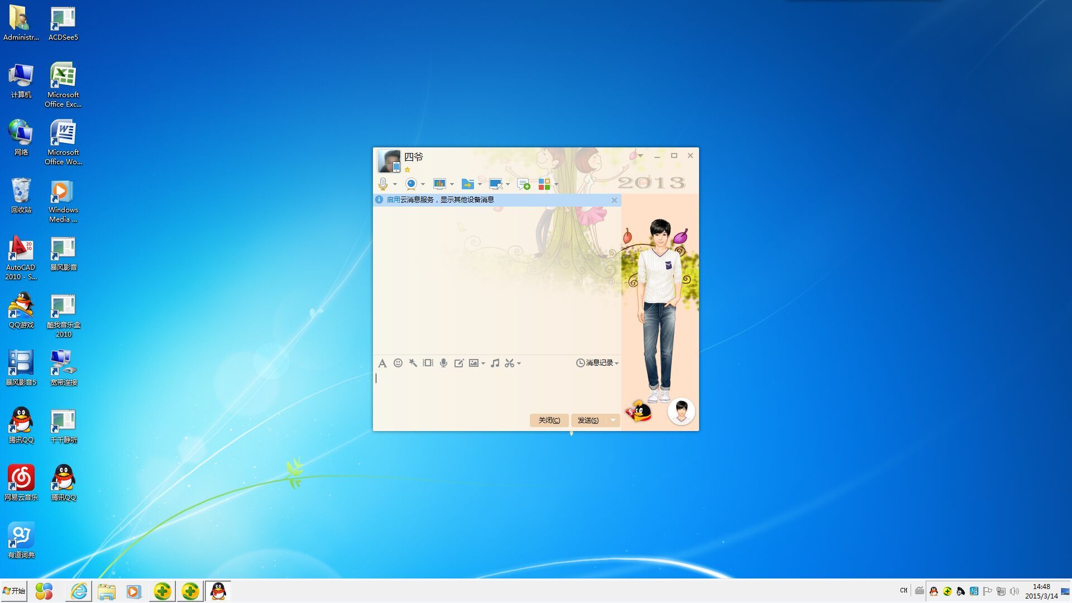Screen dimensions: 1072x603
Task: Click the magic emoticon wand icon
Action: click(x=413, y=363)
